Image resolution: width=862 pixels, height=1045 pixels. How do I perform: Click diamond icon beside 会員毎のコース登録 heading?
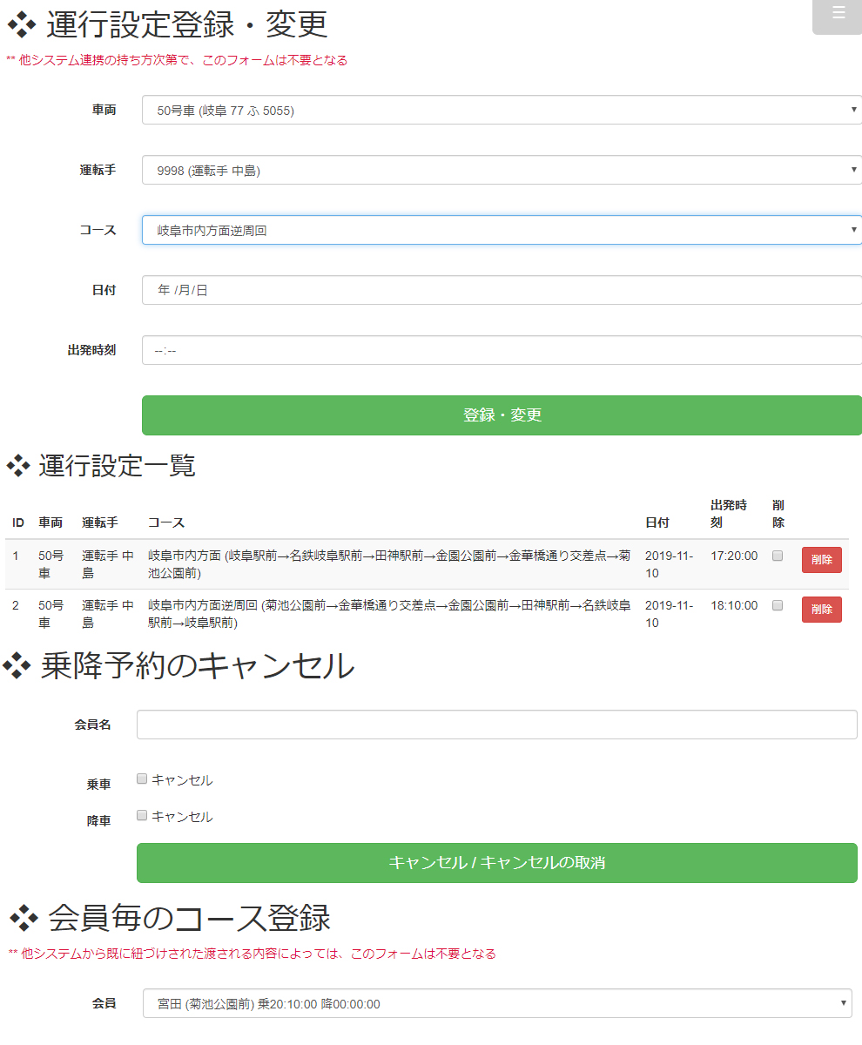pos(24,917)
